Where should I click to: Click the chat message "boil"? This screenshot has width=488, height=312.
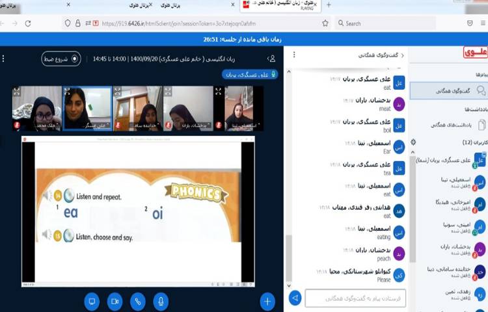387,130
